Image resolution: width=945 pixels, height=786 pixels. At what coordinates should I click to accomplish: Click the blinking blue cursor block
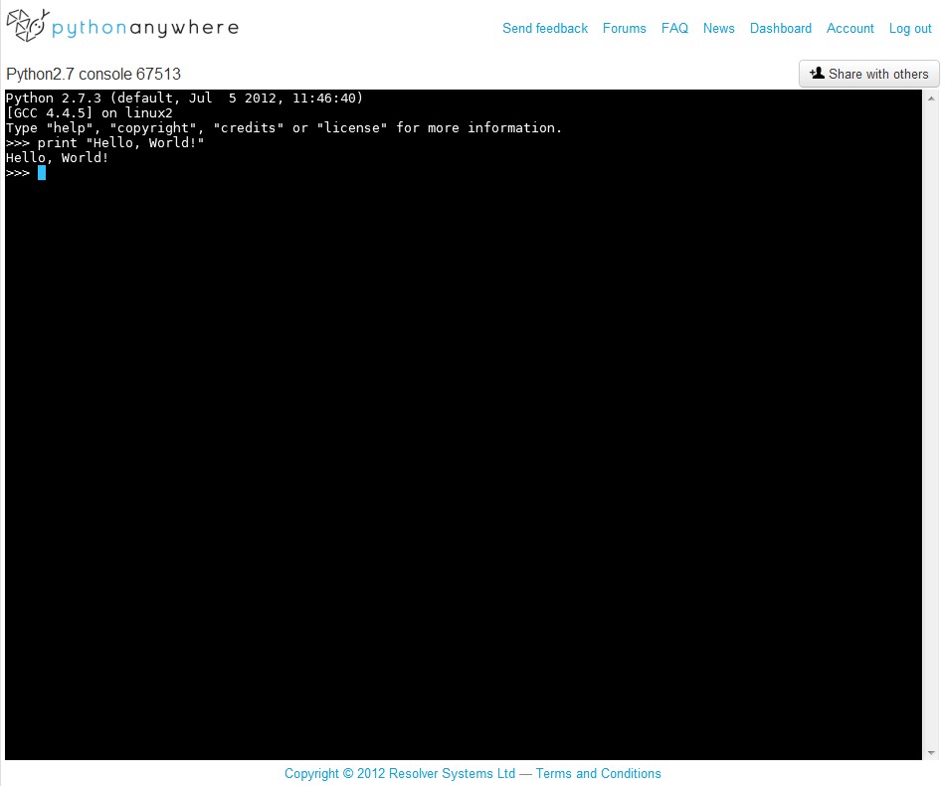point(41,172)
